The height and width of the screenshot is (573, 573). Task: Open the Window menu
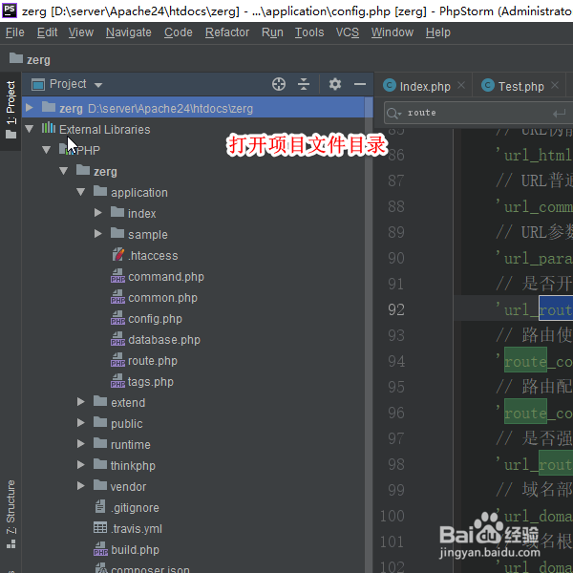click(393, 32)
